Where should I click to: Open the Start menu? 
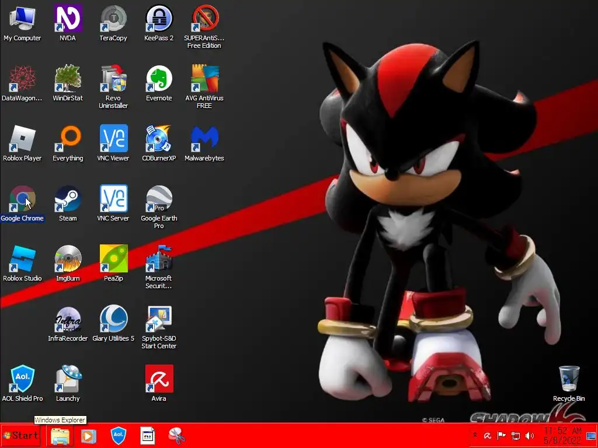click(20, 435)
